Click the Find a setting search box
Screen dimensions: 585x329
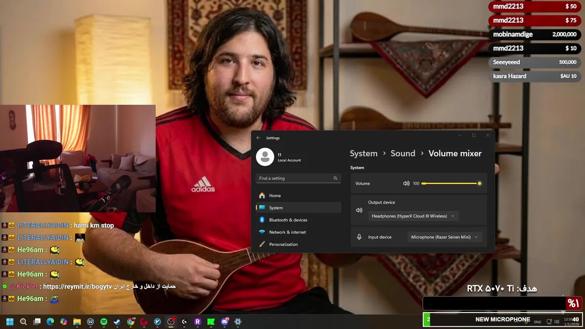[298, 178]
